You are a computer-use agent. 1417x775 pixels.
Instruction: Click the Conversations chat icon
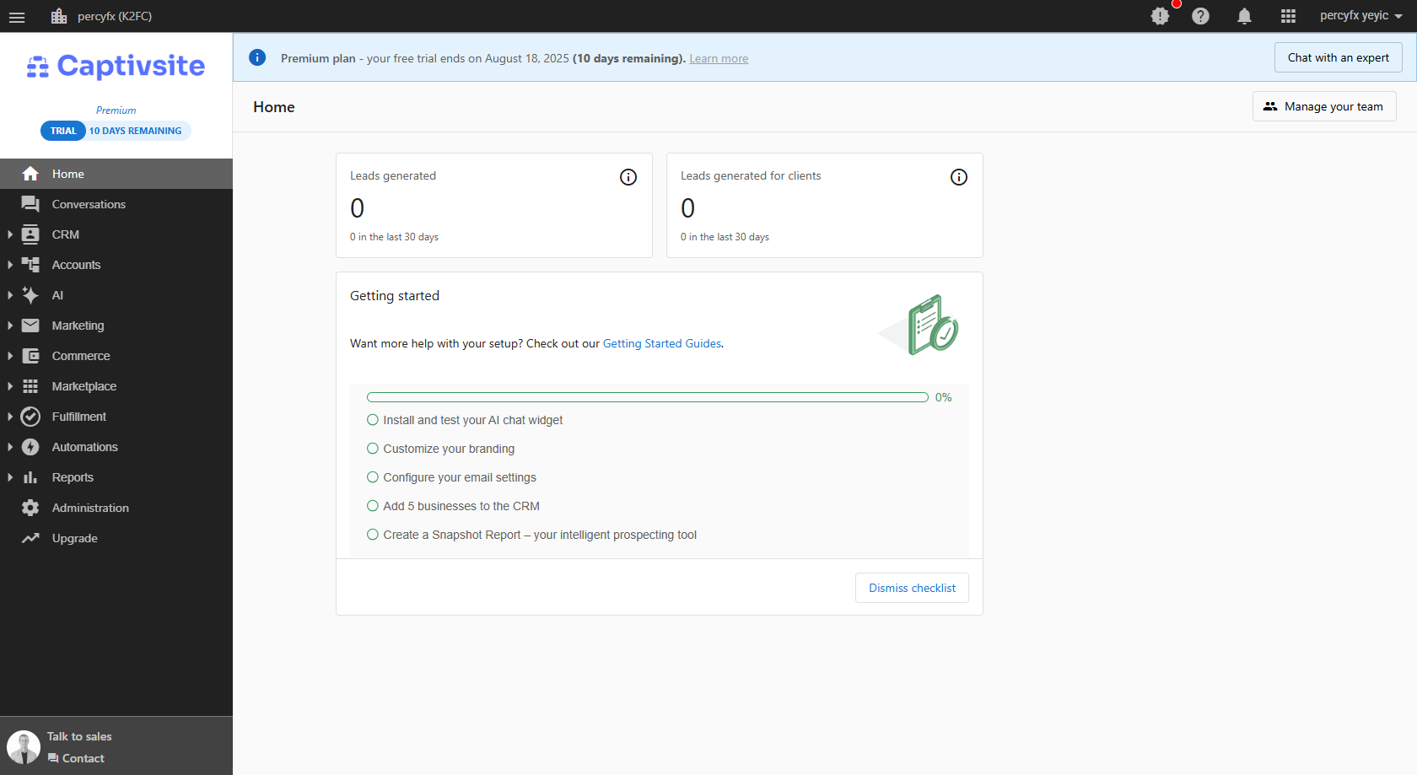click(30, 204)
